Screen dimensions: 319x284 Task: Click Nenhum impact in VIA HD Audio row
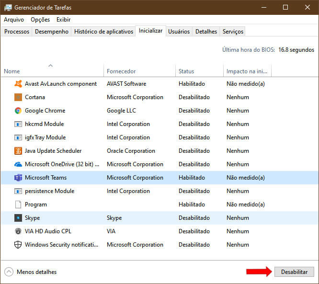click(x=238, y=231)
